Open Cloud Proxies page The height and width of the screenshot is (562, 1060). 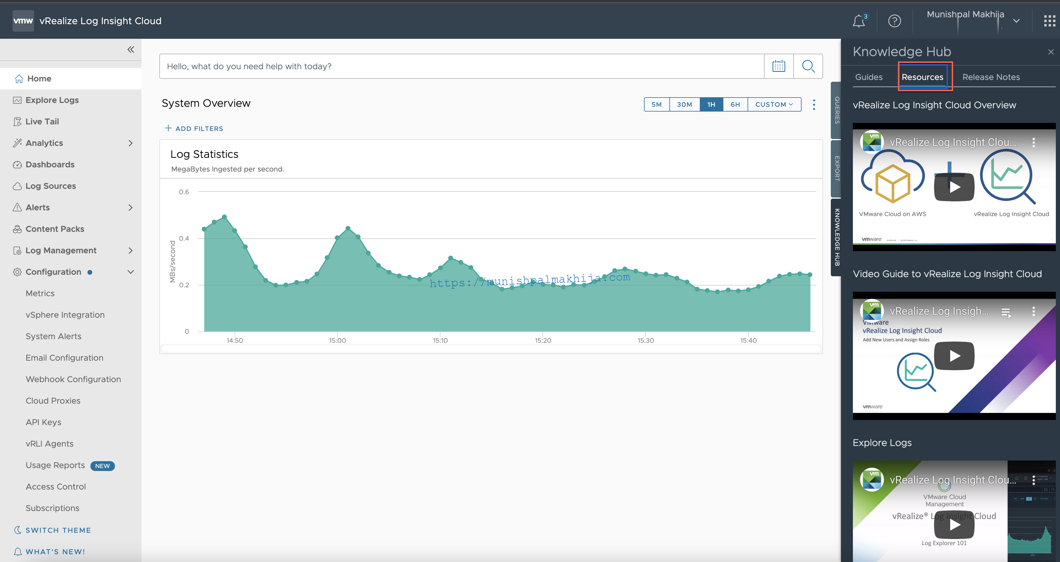point(53,401)
